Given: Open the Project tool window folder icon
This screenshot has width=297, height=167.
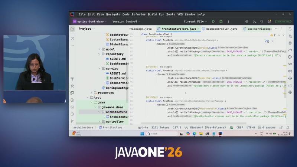Looking at the screenshot, I should 72,29.
